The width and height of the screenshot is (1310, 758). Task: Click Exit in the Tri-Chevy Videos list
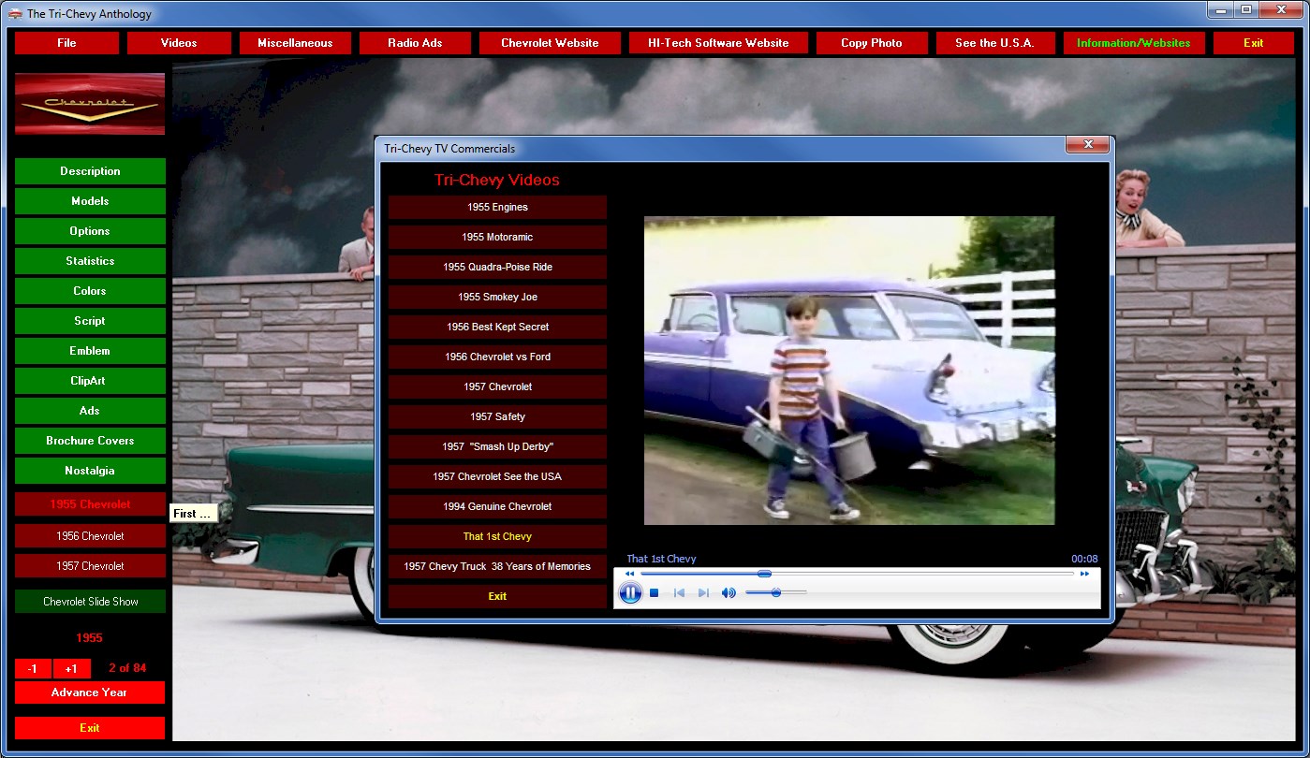[x=497, y=597]
